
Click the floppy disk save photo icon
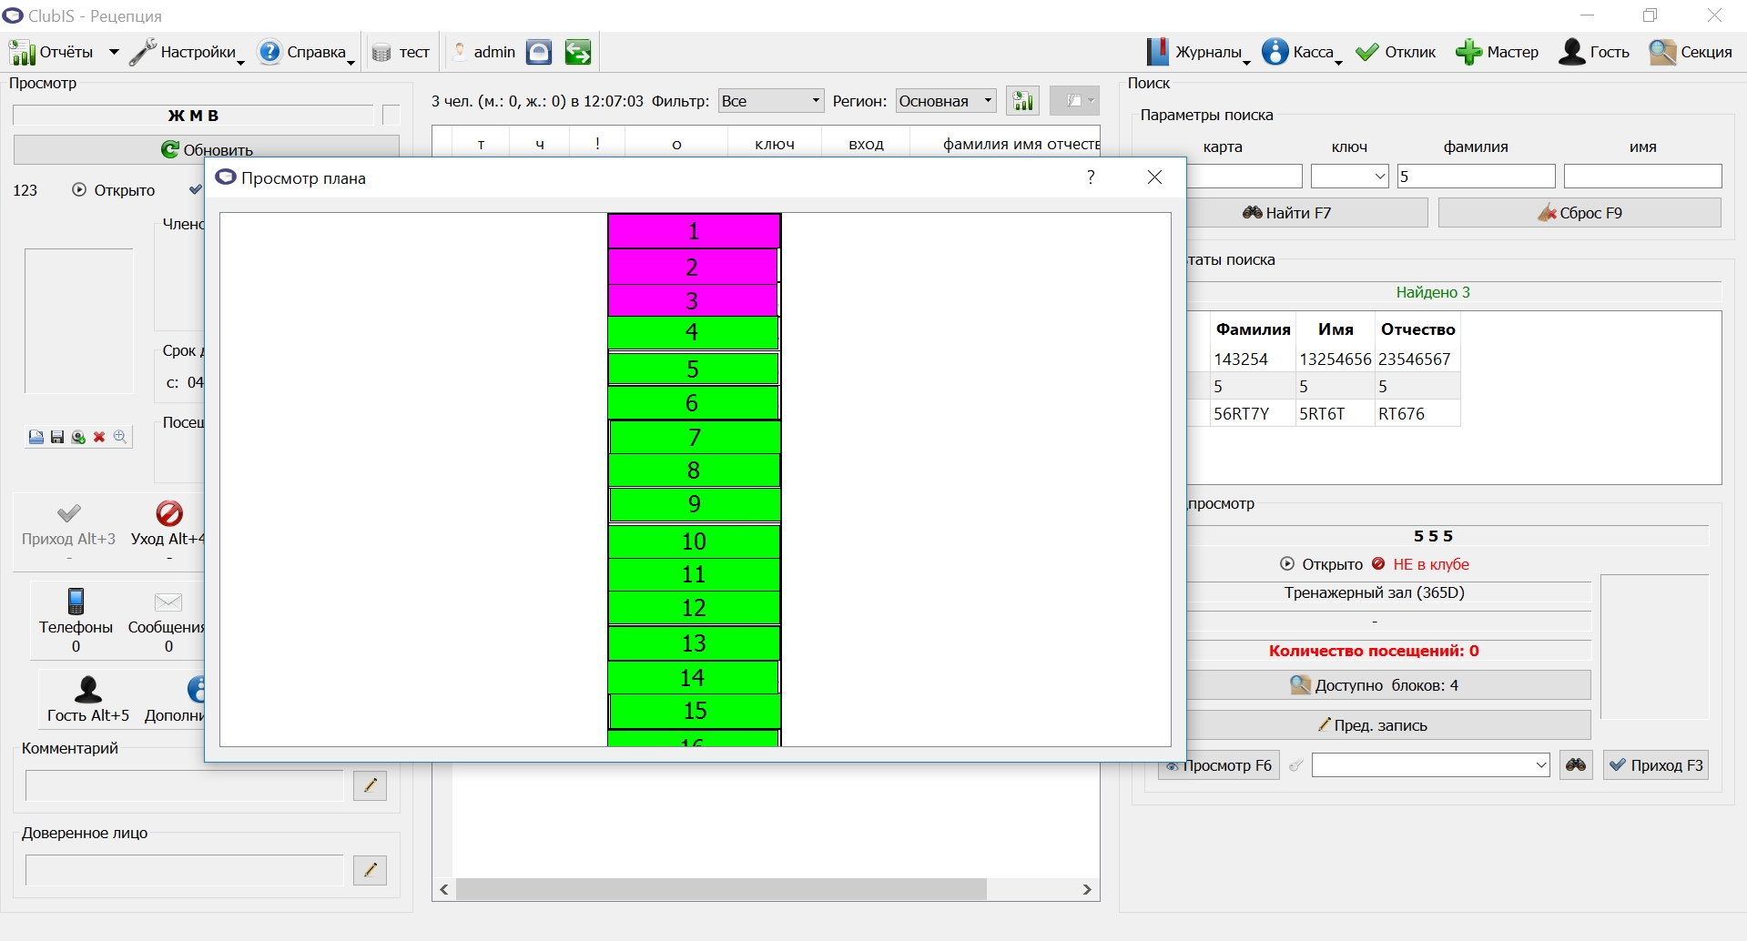57,438
